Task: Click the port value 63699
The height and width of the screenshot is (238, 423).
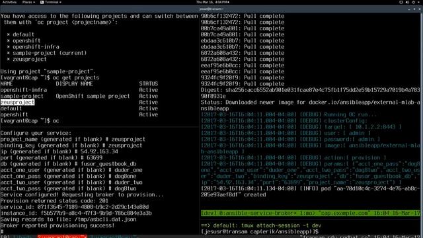Action: point(95,158)
